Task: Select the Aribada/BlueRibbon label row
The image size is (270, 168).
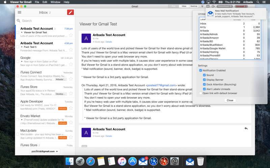Action: [230, 45]
